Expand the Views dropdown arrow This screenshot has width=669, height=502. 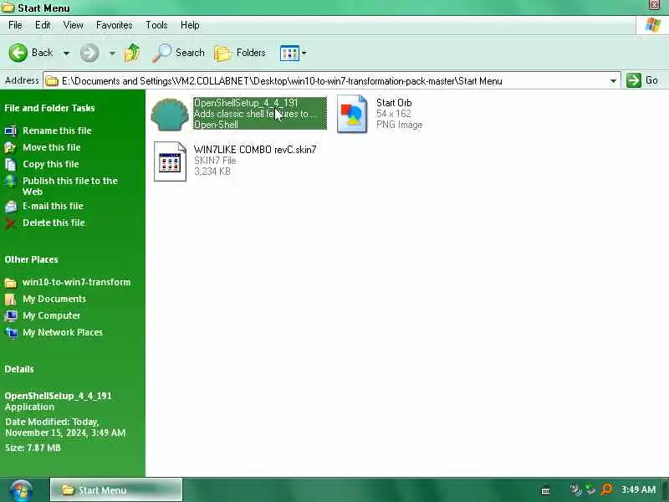(304, 54)
